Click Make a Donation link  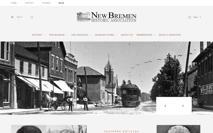pyautogui.click(x=170, y=35)
